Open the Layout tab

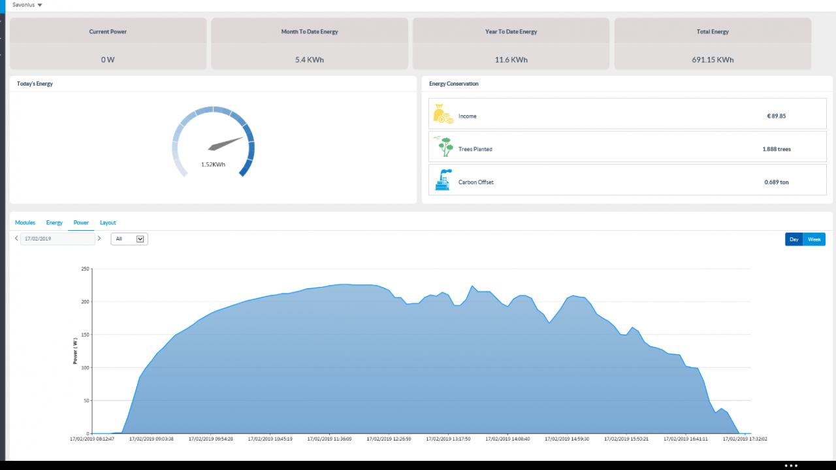[108, 223]
